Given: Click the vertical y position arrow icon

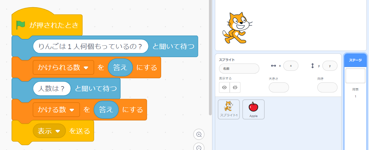Looking at the screenshot, I should pos(313,66).
